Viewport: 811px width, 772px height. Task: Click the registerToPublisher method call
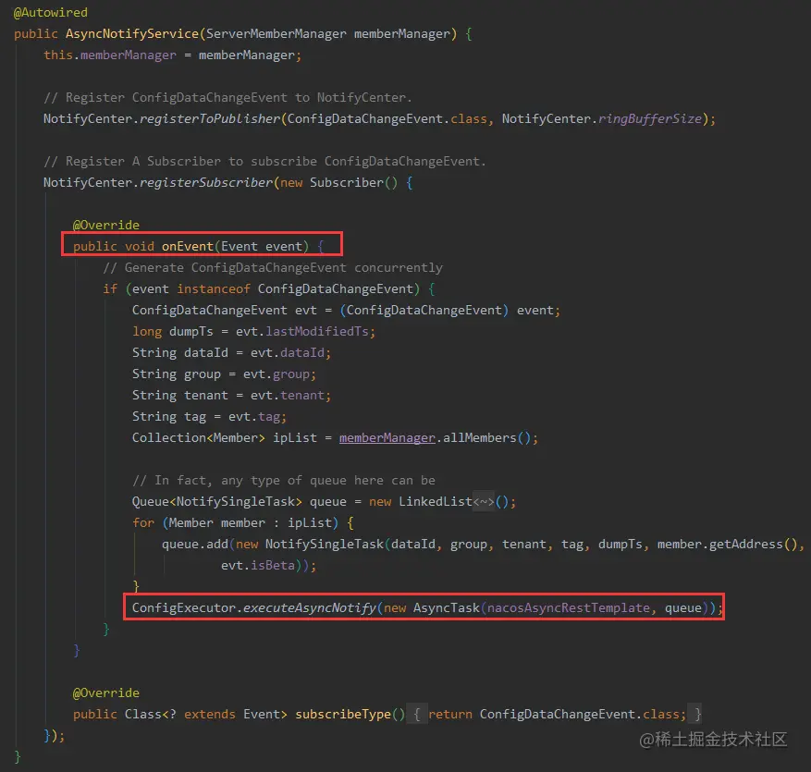click(210, 119)
